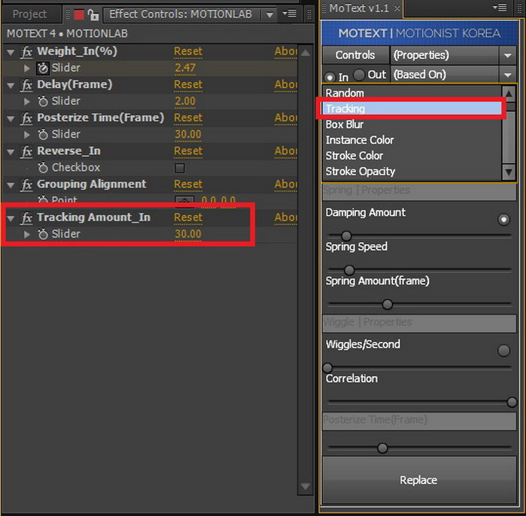
Task: Click the Replace button
Action: click(418, 480)
